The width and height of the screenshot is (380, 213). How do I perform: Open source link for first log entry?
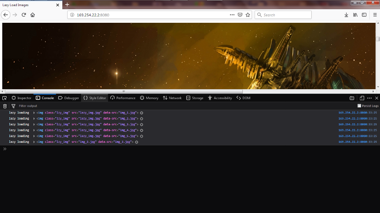tap(357, 113)
